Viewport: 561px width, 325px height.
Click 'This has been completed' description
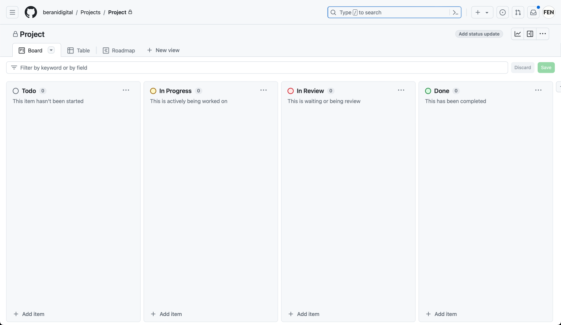click(x=455, y=101)
